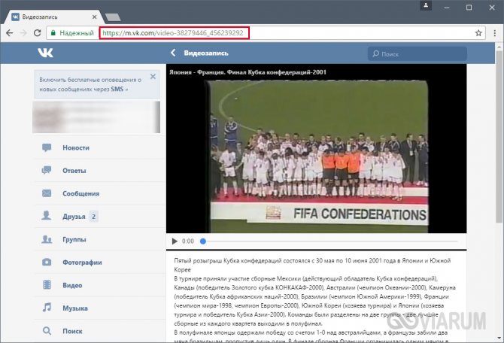Open the Chrome three-dot menu
This screenshot has width=504, height=343.
495,33
